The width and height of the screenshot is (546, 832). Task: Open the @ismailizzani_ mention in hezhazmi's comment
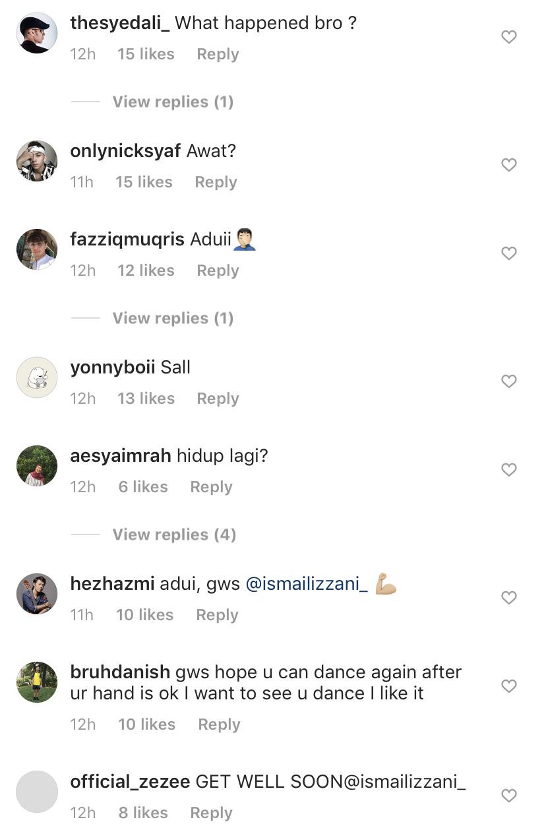[x=307, y=584]
